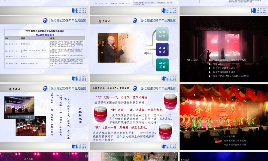The height and width of the screenshot is (161, 268).
Task: Open the slide showing a man signing a wall
Action: click(x=134, y=49)
